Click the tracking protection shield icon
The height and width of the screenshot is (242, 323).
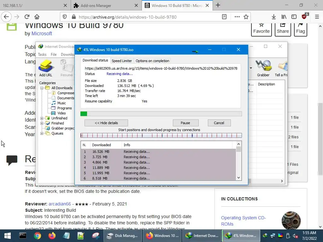coord(65,17)
